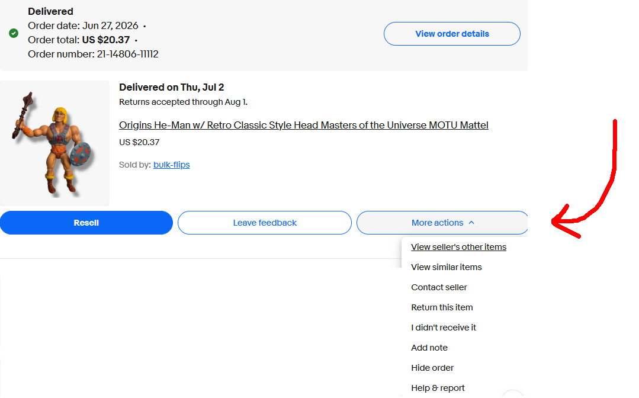The image size is (639, 398).
Task: Choose Add note menu entry
Action: (429, 348)
